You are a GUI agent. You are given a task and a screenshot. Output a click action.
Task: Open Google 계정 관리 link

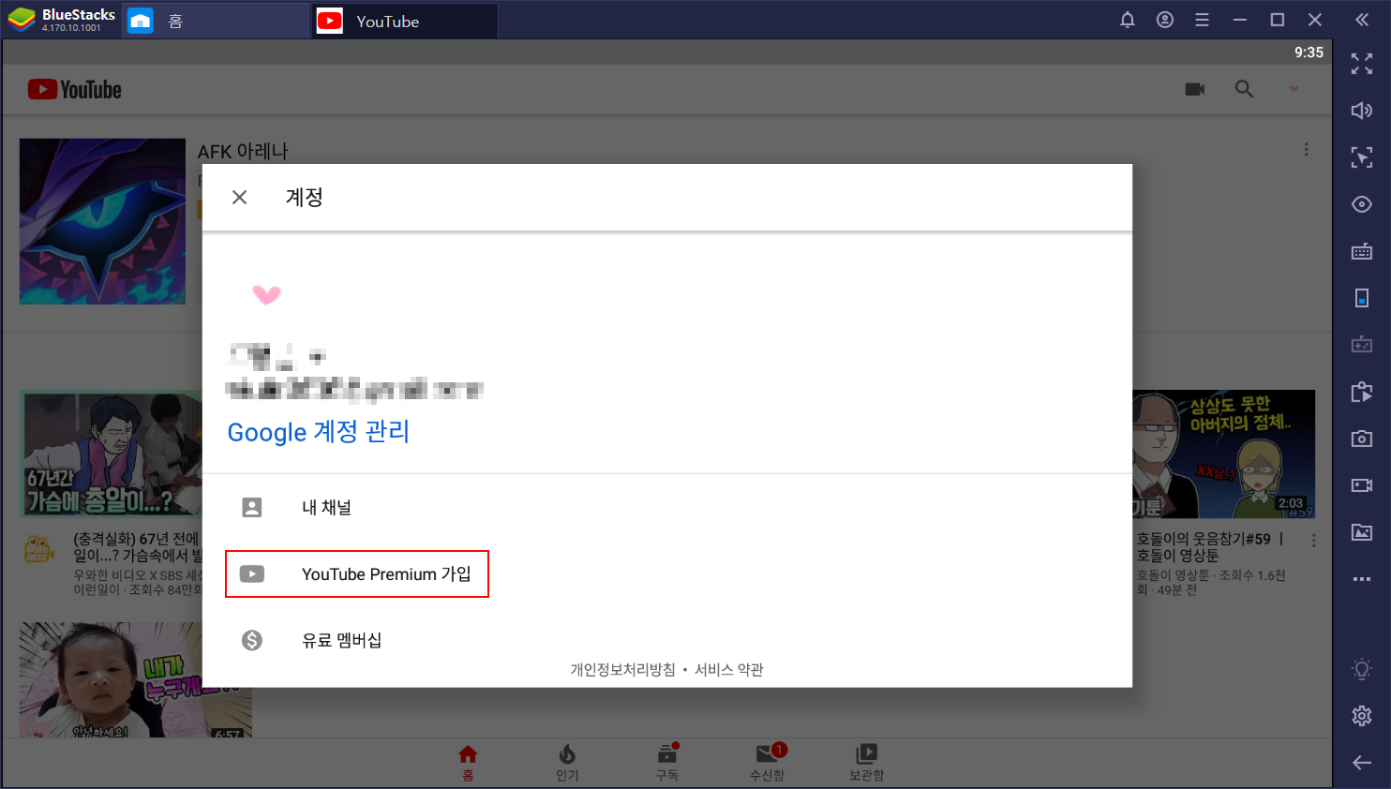tap(319, 432)
